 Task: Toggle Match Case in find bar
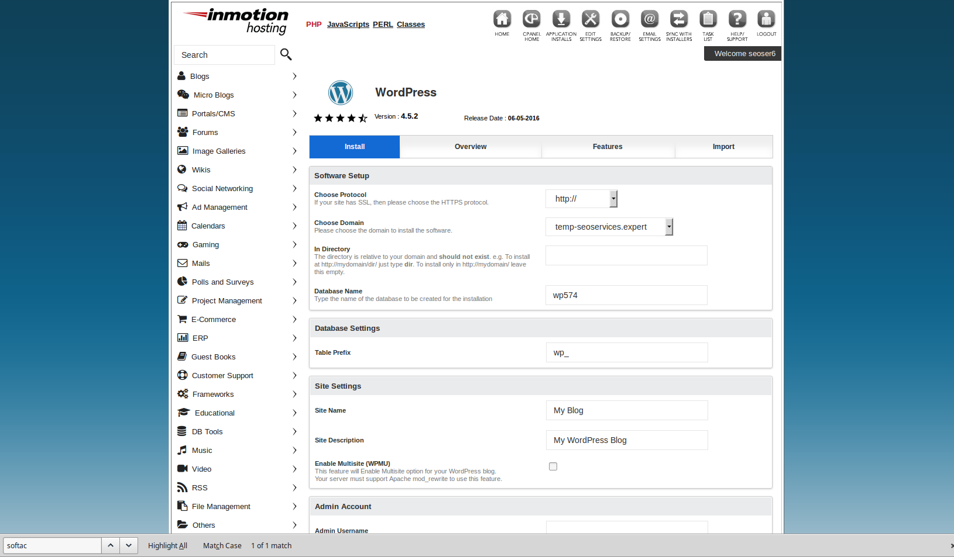point(222,546)
